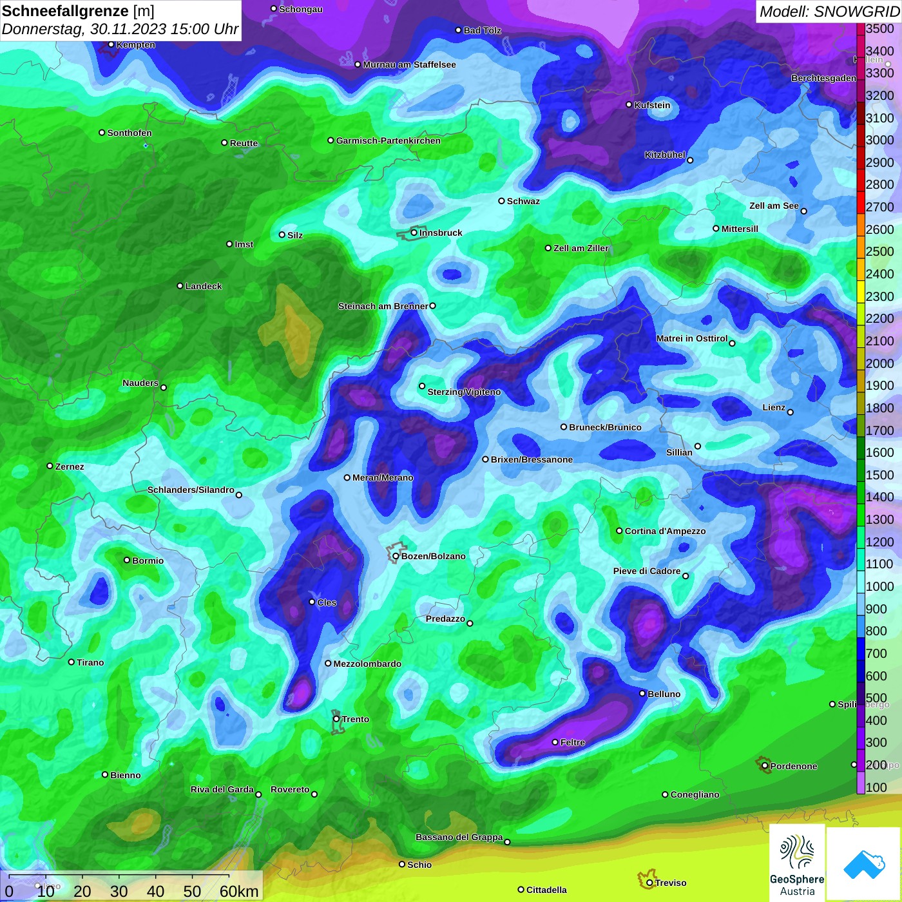This screenshot has height=902, width=902.
Task: Pick the Trento city marker dot
Action: click(336, 719)
